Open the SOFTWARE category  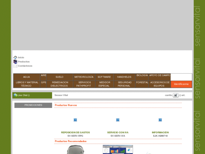pyautogui.click(x=104, y=77)
